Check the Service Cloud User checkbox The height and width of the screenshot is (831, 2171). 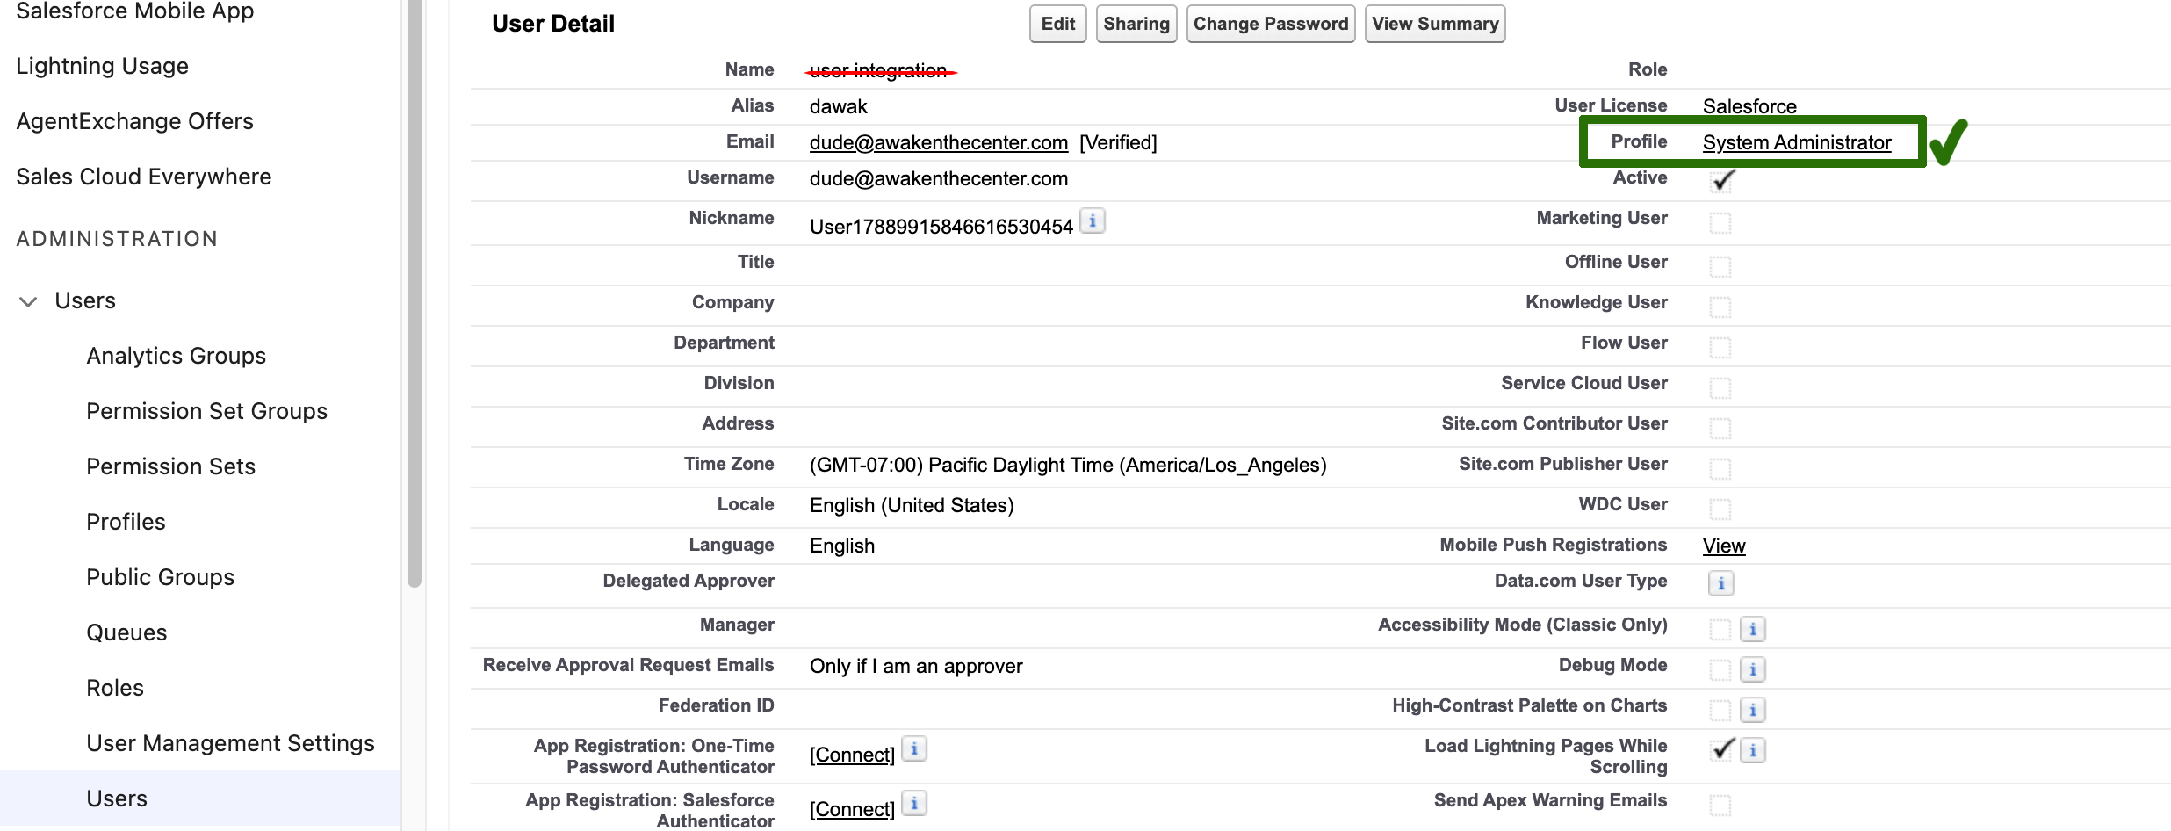click(1720, 387)
